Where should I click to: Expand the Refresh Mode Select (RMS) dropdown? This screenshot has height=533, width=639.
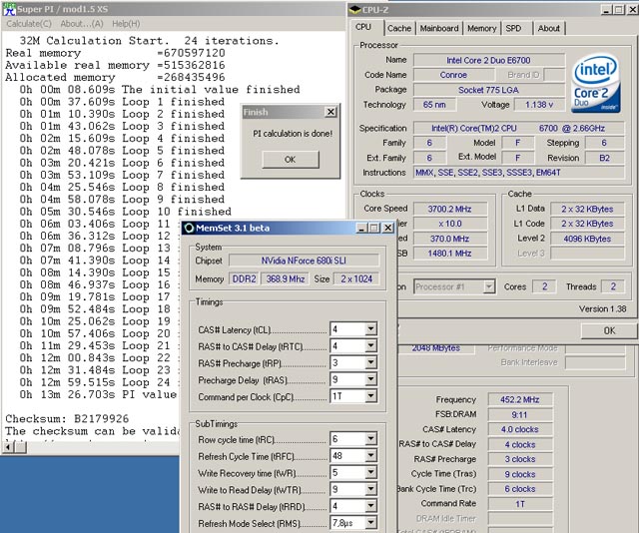pos(370,523)
